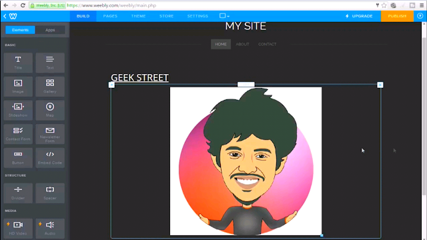Click the About nav link
427x240 pixels.
242,44
